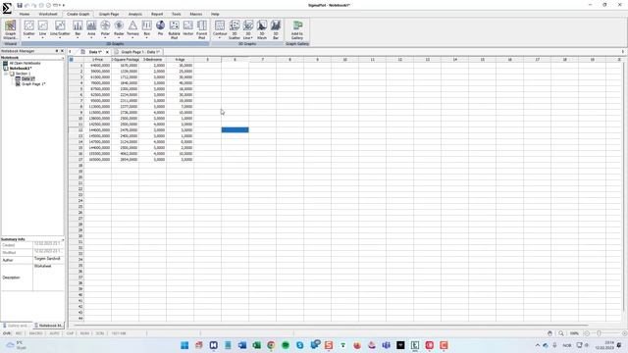Open the Scatter dropdown arrow
This screenshot has width=628, height=353.
(28, 38)
